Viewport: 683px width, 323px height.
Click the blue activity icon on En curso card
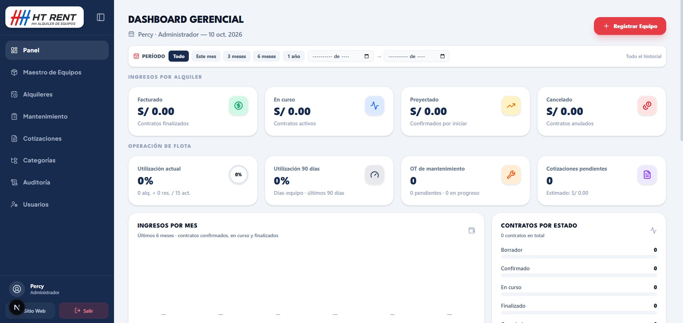click(x=374, y=105)
